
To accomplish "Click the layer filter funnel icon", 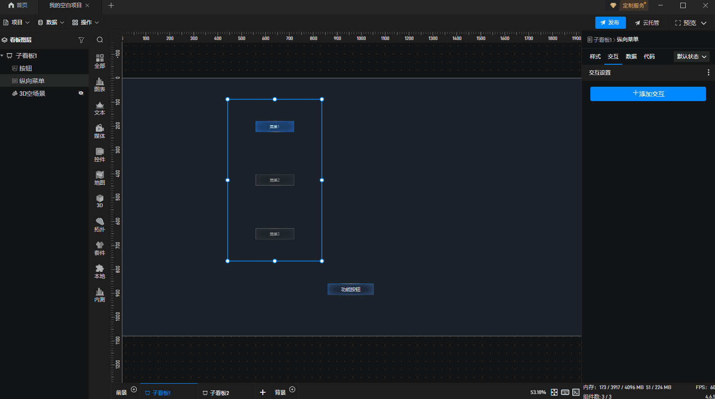I will coord(81,40).
